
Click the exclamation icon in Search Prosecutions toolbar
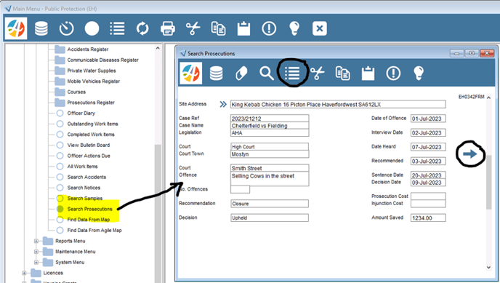[x=393, y=73]
